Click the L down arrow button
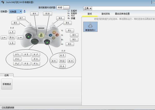Screen dimensions: 155x110 [12, 43]
